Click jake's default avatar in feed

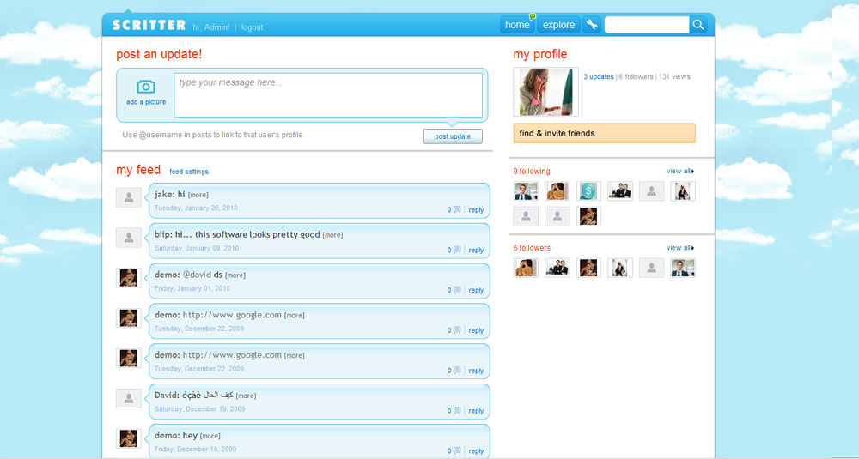(129, 198)
